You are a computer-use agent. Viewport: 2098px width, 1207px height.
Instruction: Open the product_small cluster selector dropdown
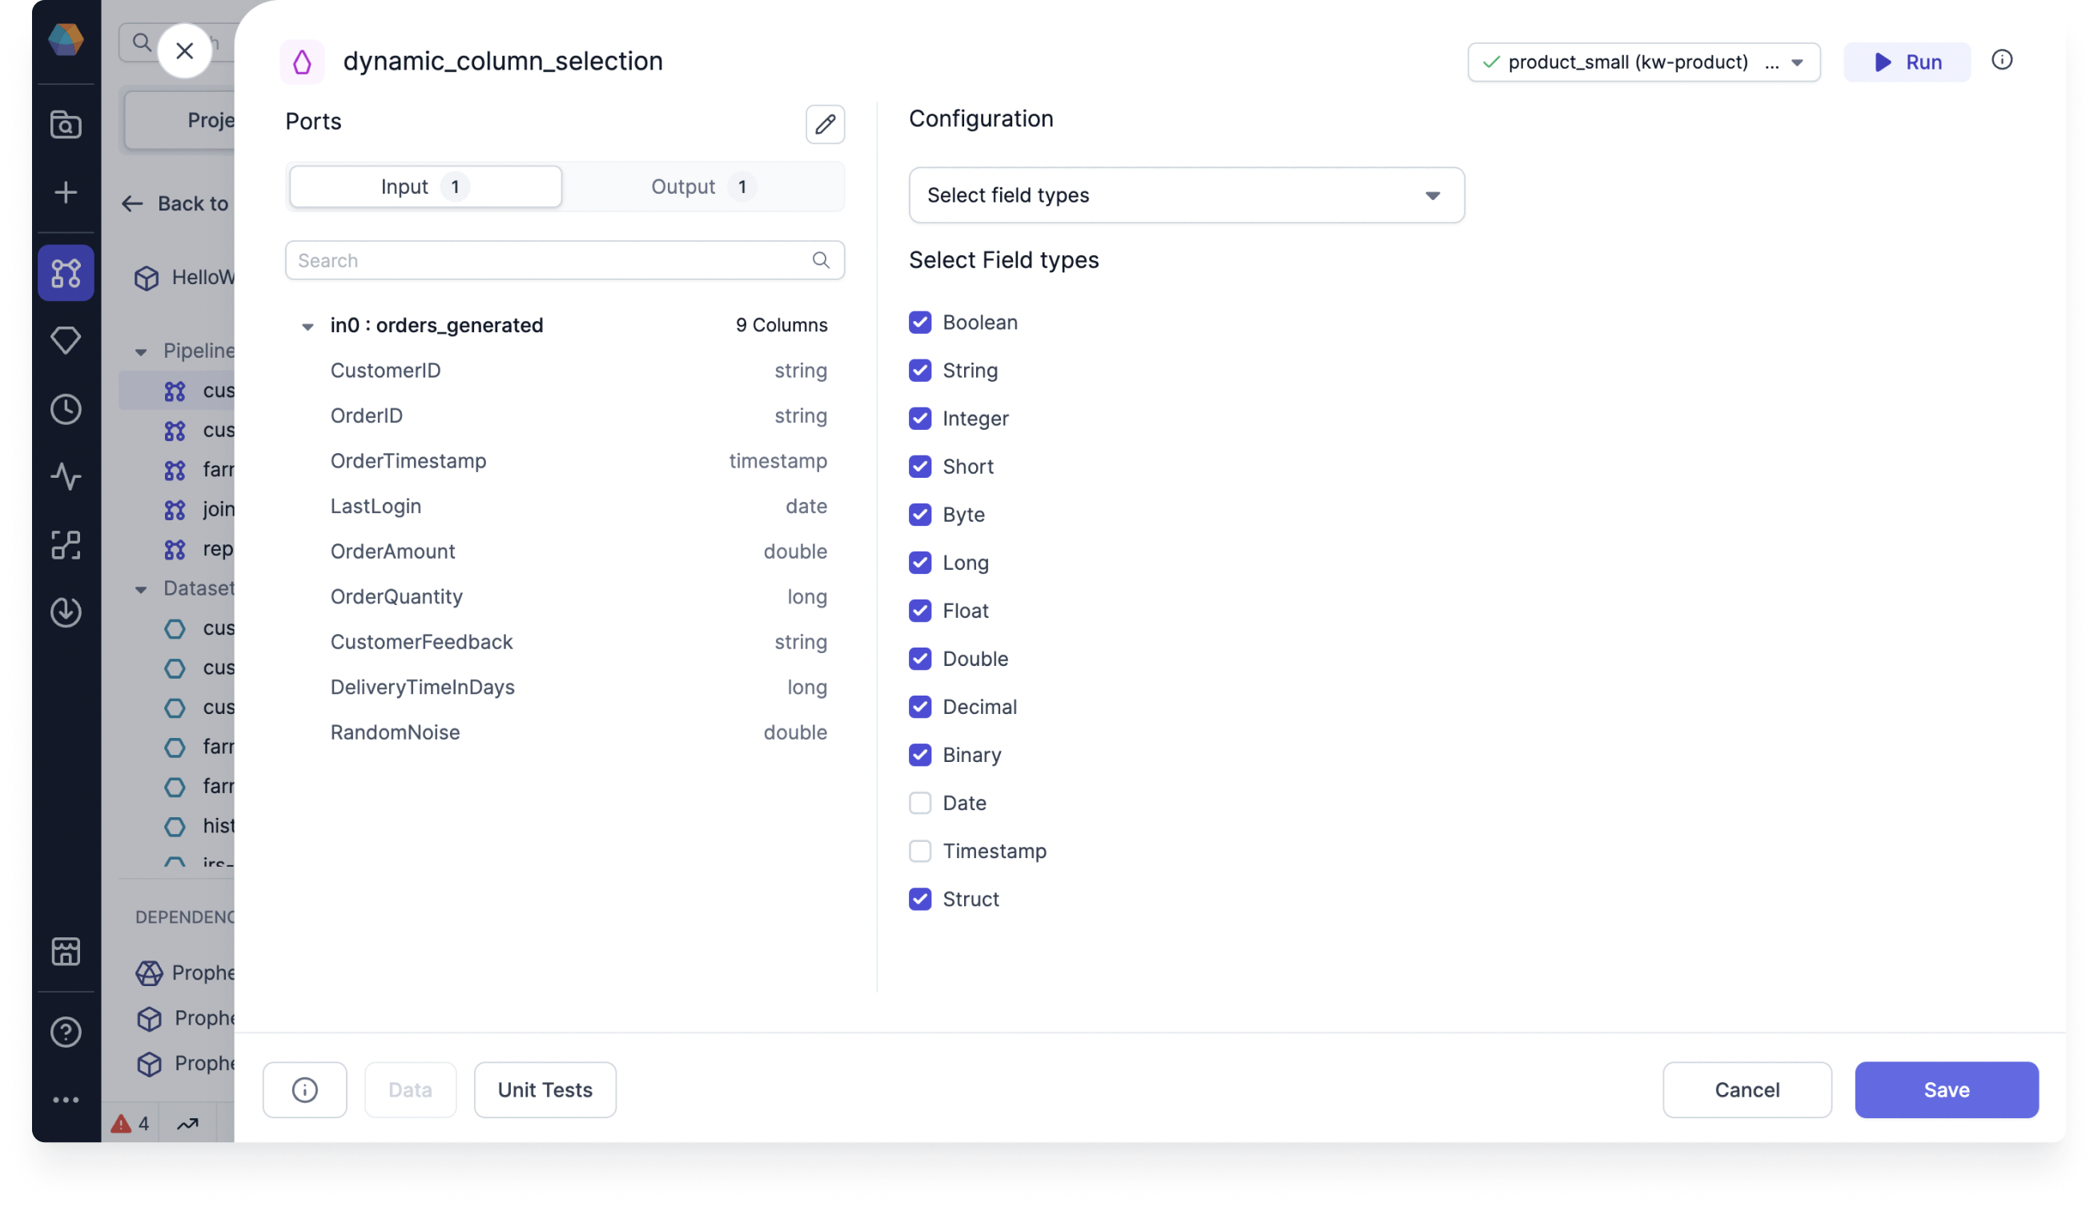point(1642,62)
